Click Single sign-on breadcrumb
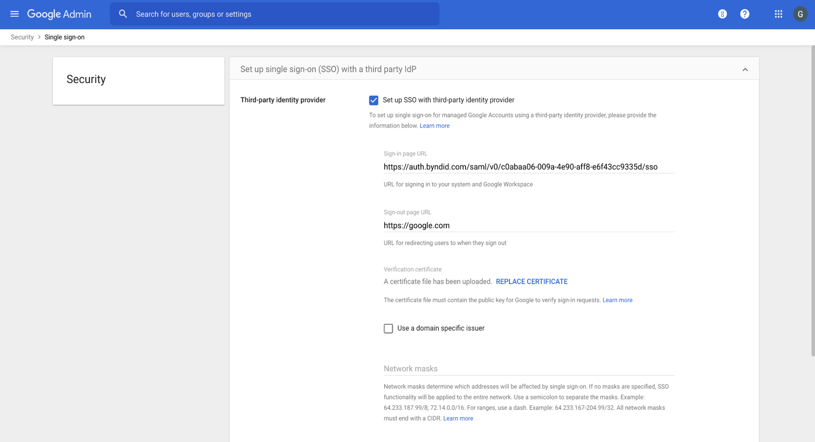Viewport: 815px width, 442px height. [x=65, y=37]
